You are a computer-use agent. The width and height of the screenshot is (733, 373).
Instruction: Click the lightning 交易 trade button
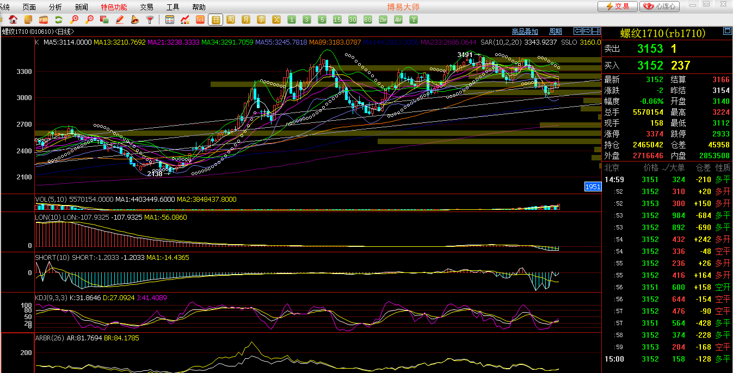point(617,7)
